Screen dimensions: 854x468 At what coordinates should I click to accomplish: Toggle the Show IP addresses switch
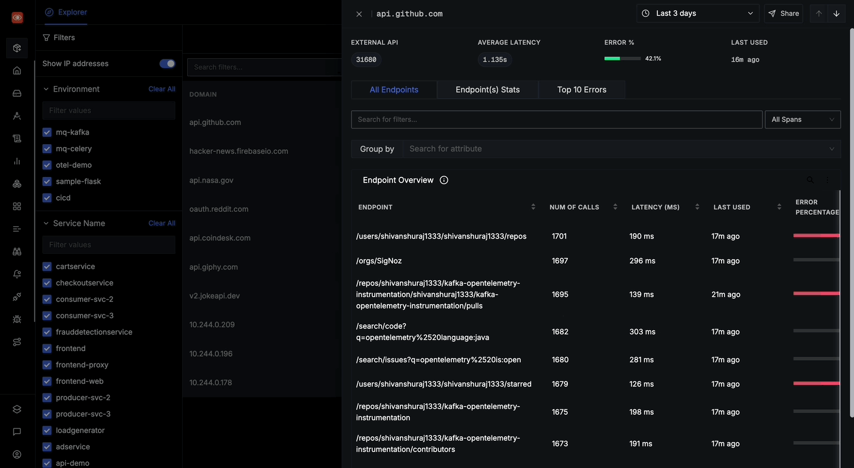click(167, 63)
